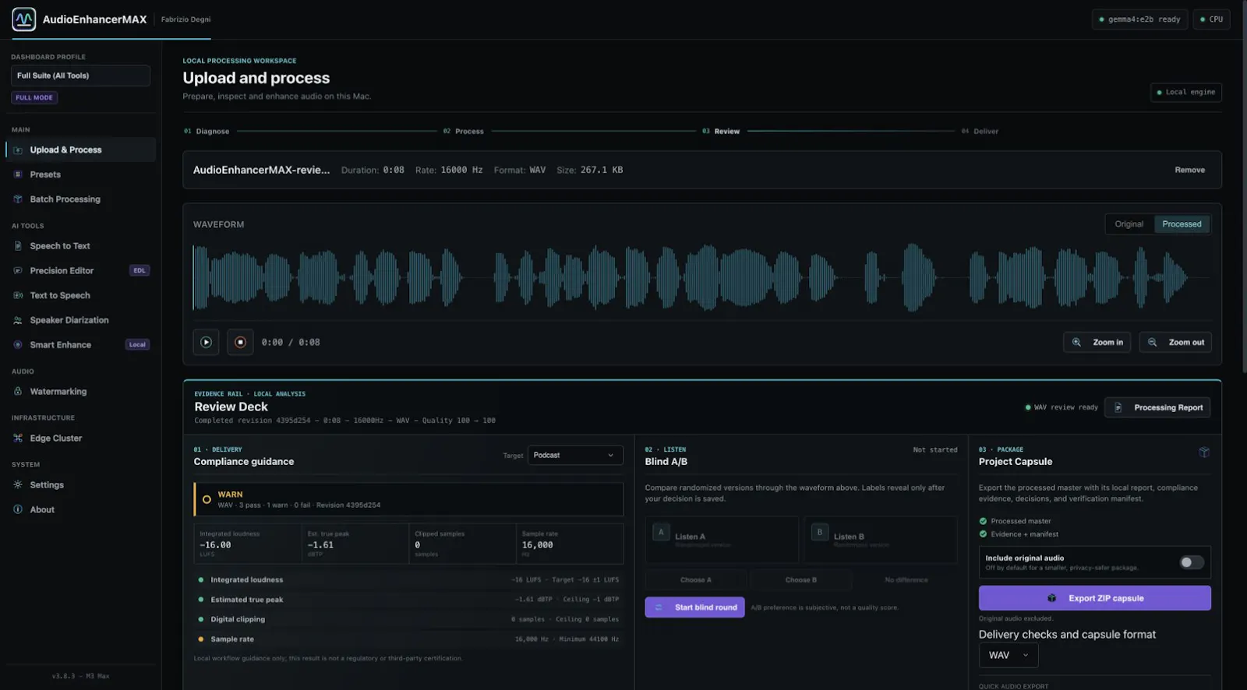Click the Local engine status badge

click(1186, 92)
